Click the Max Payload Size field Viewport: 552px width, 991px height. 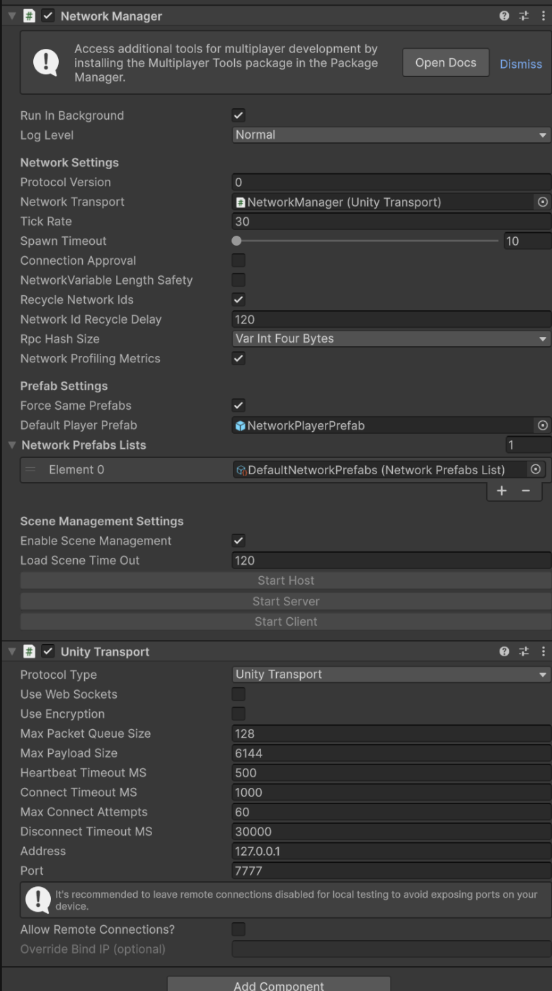391,754
